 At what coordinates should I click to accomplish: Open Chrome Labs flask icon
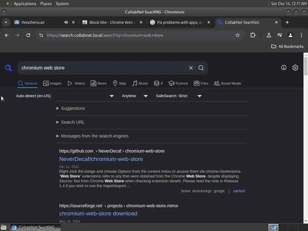coord(269,35)
